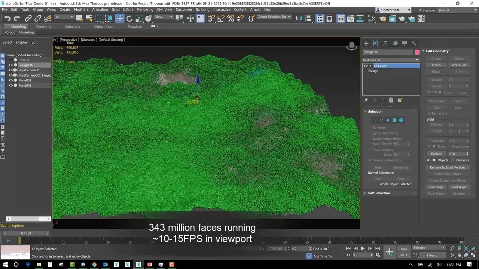The image size is (479, 269).
Task: Toggle the Pin Stack icon
Action: click(366, 100)
